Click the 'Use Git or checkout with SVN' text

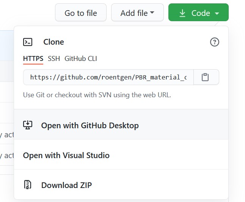(x=97, y=95)
